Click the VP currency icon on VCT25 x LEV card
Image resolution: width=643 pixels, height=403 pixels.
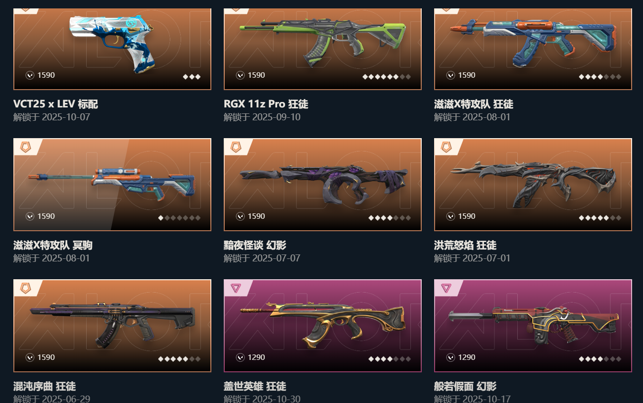point(30,75)
